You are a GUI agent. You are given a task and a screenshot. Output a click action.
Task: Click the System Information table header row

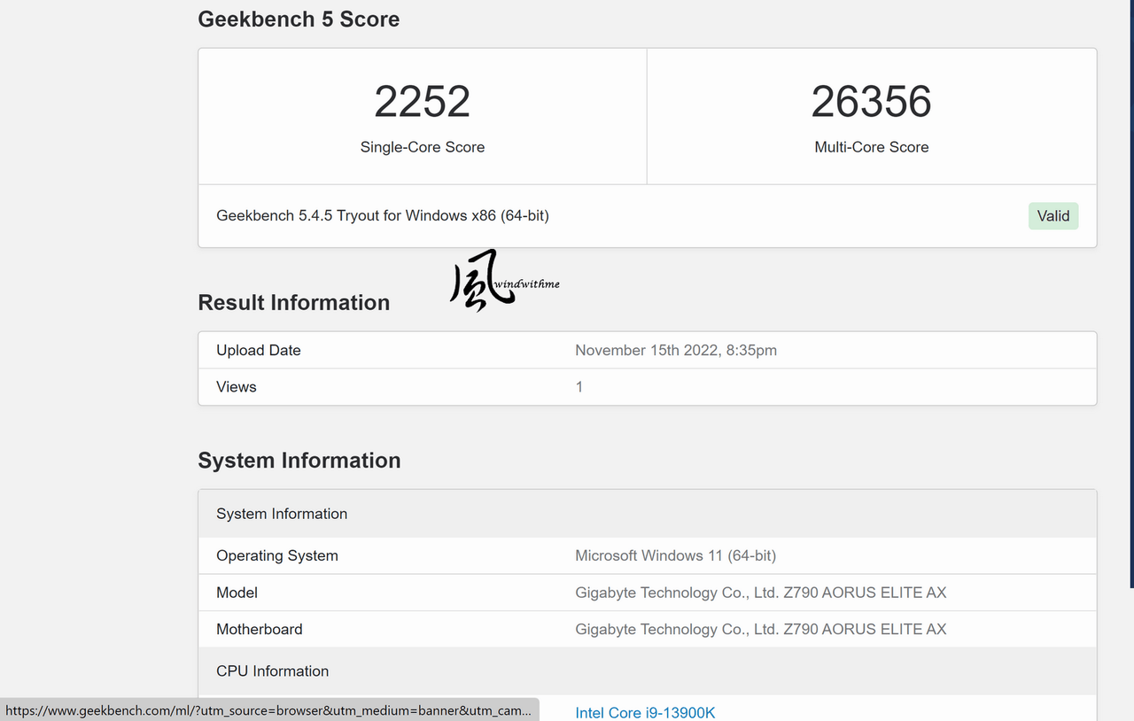(648, 514)
